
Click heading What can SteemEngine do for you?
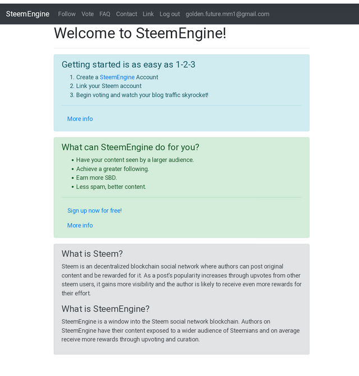click(x=130, y=147)
